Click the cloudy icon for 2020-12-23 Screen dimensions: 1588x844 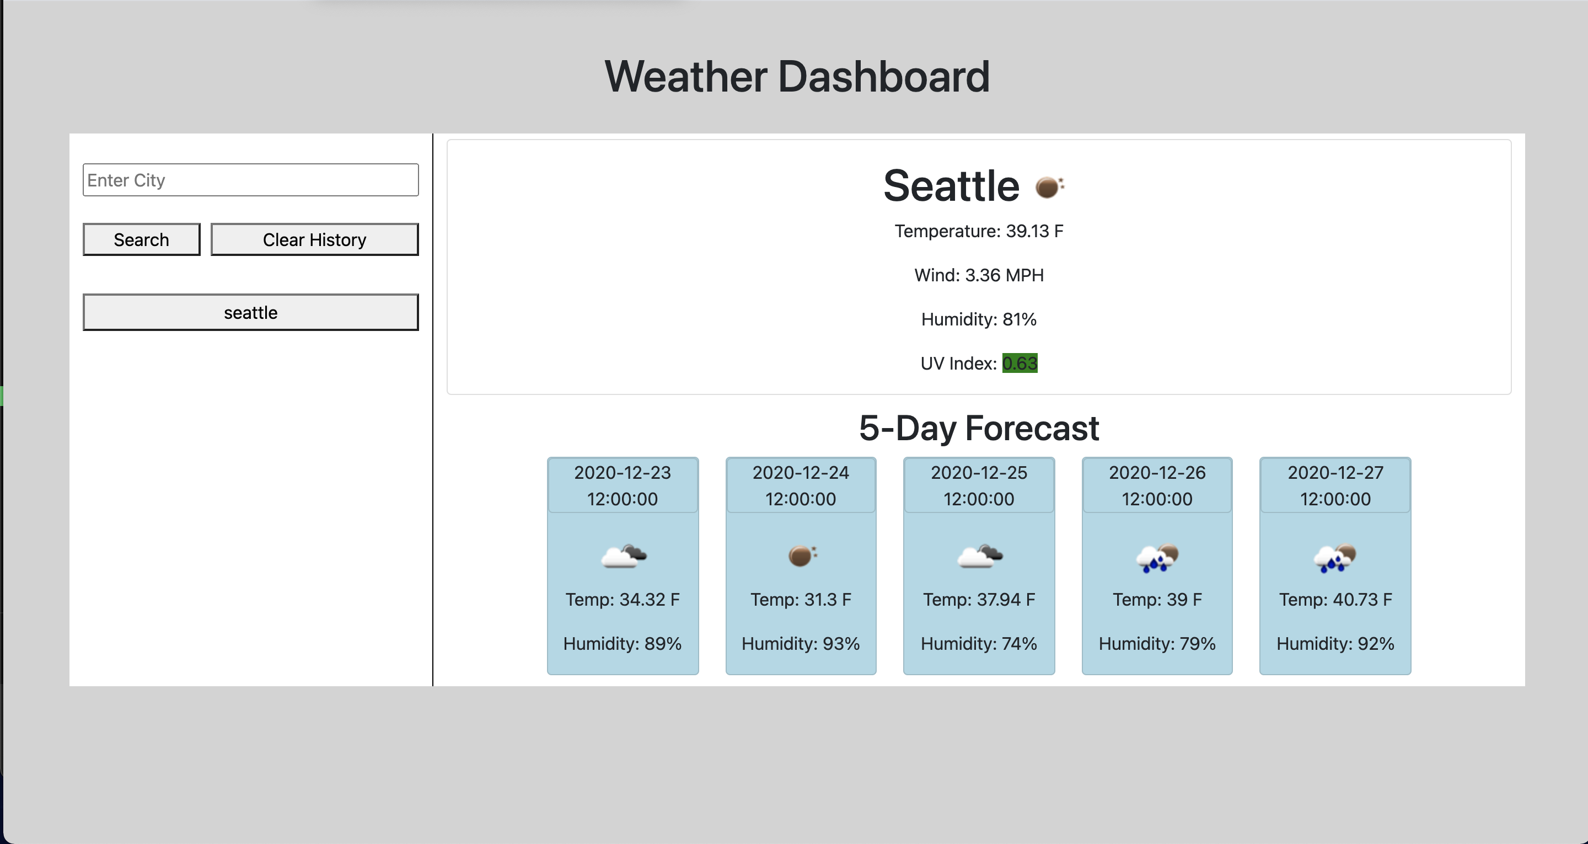623,557
